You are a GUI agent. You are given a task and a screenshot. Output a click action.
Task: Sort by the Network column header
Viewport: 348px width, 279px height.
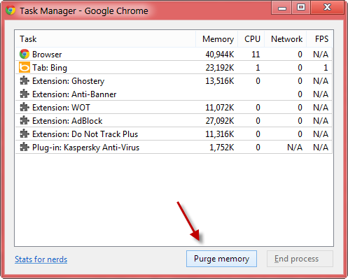pos(286,39)
